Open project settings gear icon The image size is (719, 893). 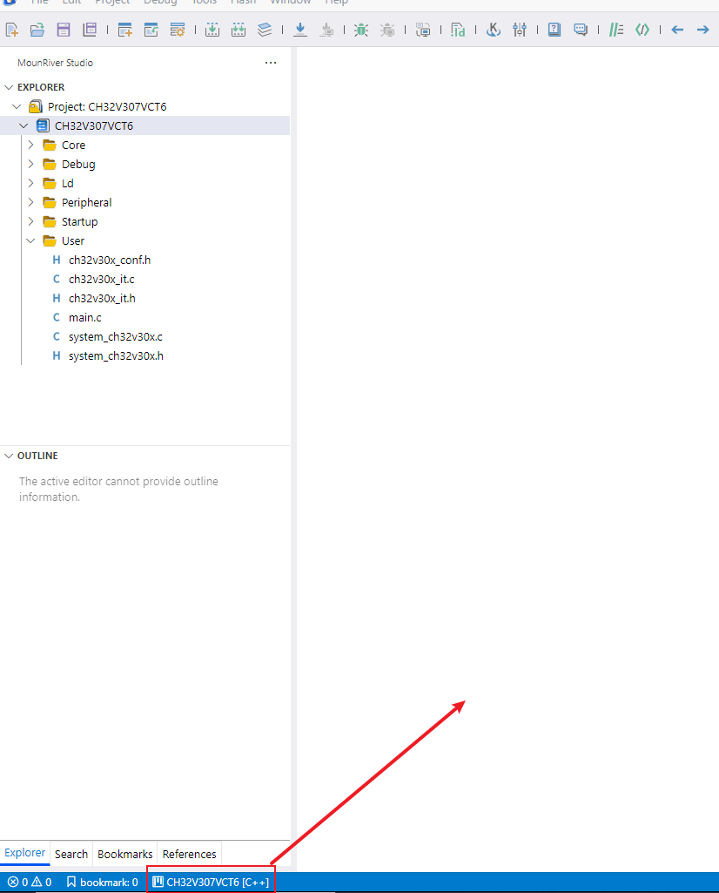point(178,30)
